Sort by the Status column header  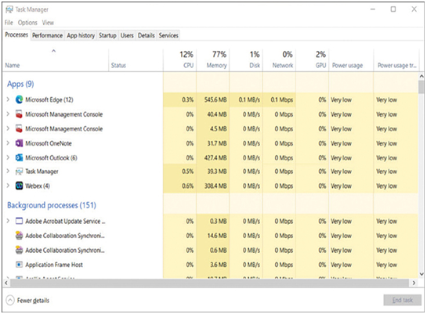(136, 60)
